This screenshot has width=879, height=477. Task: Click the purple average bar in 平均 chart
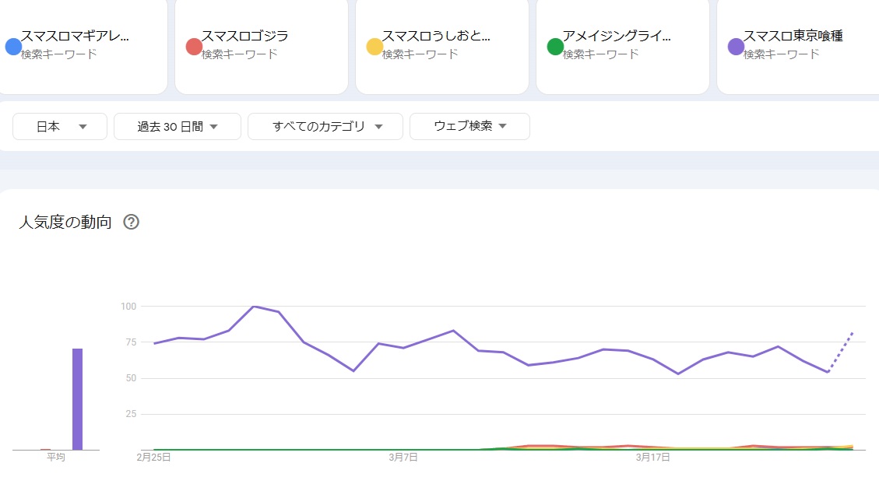[77, 398]
